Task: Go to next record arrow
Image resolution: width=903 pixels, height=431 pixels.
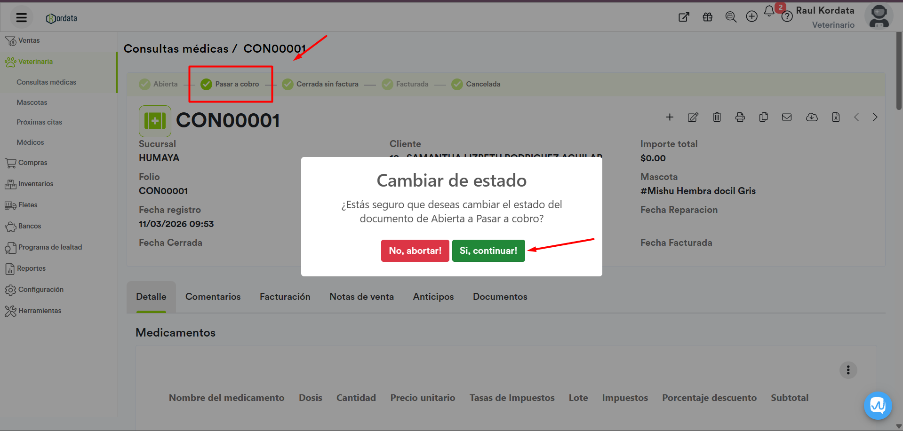Action: [875, 117]
